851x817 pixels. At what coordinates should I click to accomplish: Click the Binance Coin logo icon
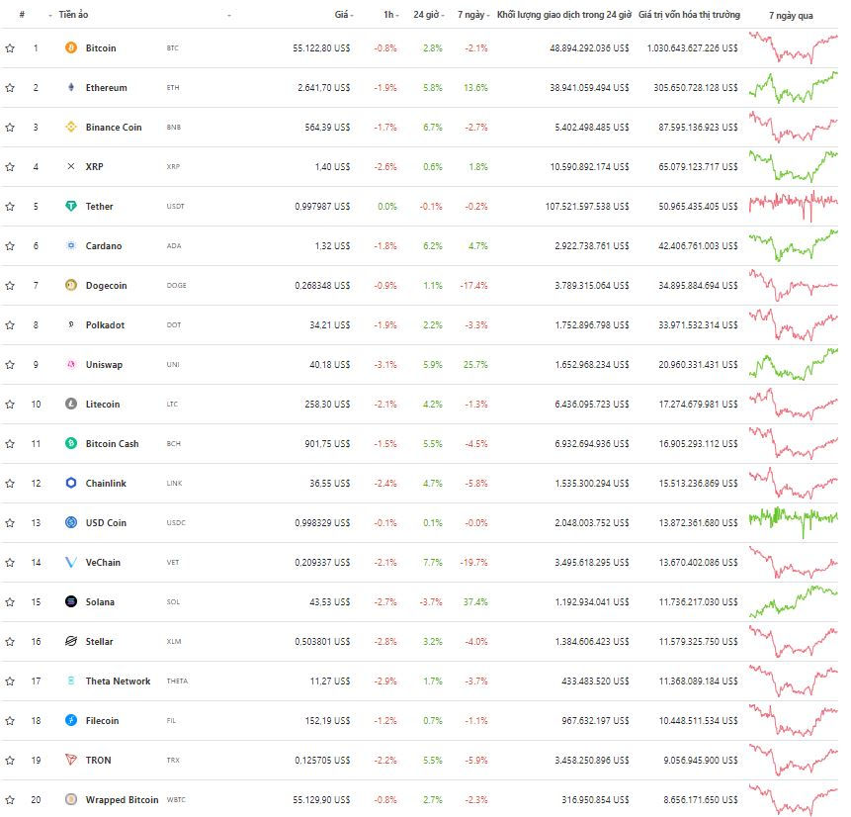[71, 128]
